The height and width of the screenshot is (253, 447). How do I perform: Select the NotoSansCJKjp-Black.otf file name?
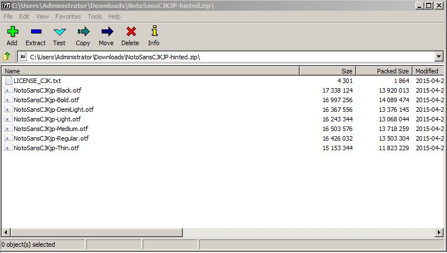pos(47,90)
